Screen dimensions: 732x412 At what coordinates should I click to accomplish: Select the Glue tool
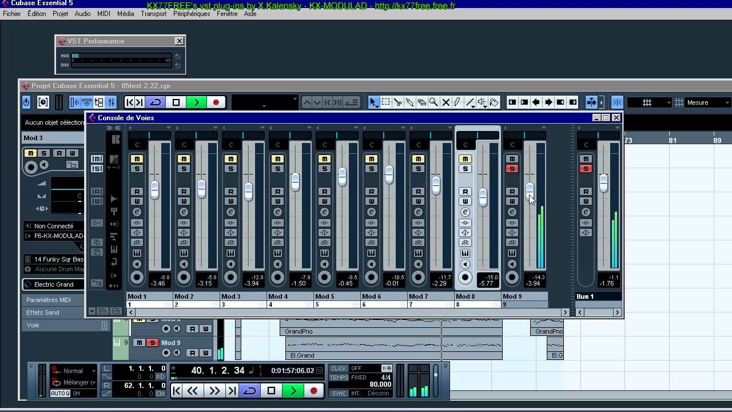(x=410, y=102)
